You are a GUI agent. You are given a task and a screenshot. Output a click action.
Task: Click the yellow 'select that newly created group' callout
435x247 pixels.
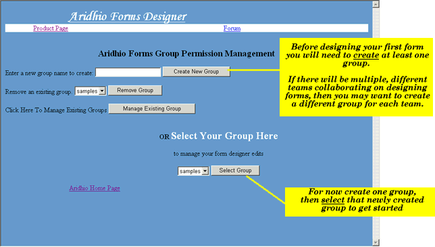click(x=360, y=202)
